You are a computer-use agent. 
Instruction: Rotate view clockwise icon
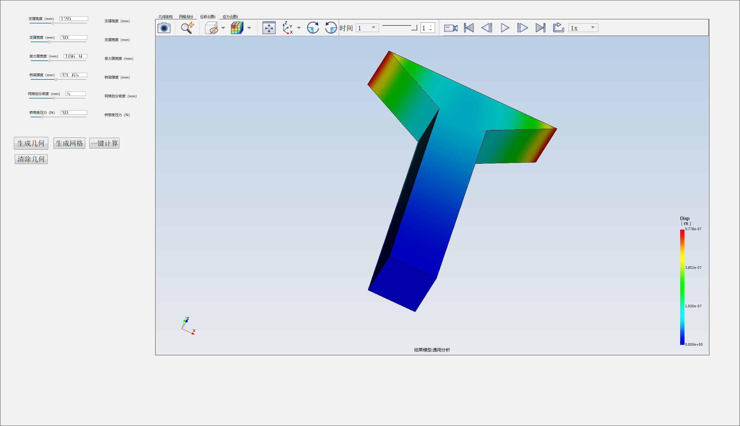point(313,28)
